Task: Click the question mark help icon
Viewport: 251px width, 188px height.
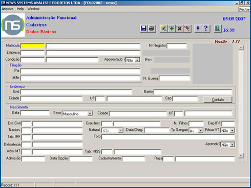Action: tap(206, 28)
